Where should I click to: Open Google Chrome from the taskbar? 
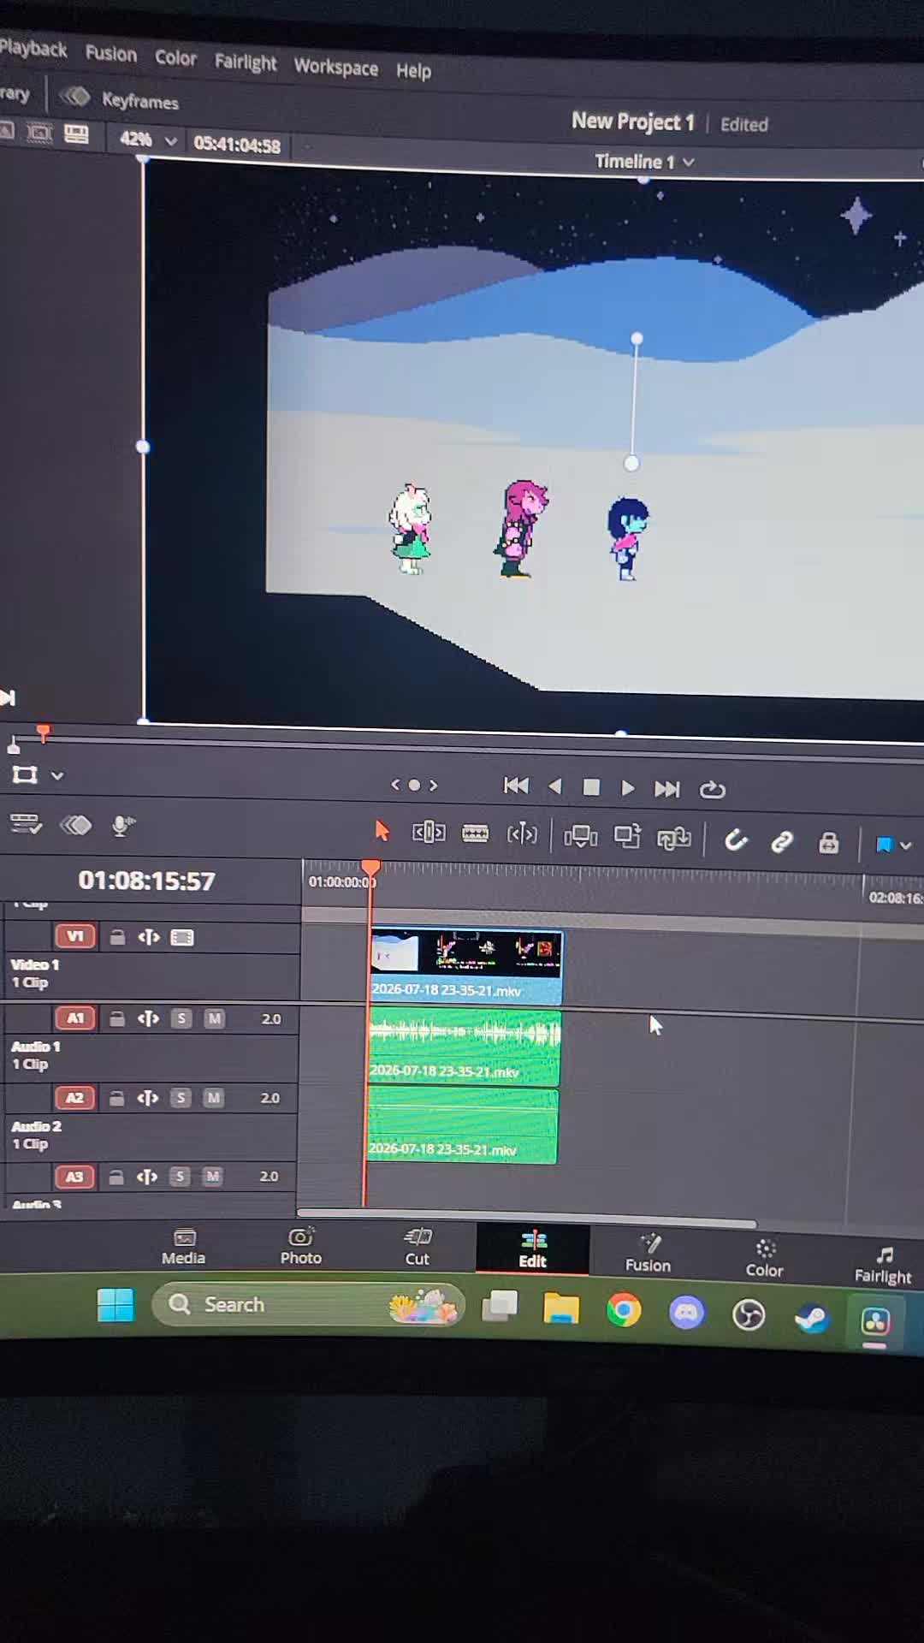pyautogui.click(x=624, y=1310)
